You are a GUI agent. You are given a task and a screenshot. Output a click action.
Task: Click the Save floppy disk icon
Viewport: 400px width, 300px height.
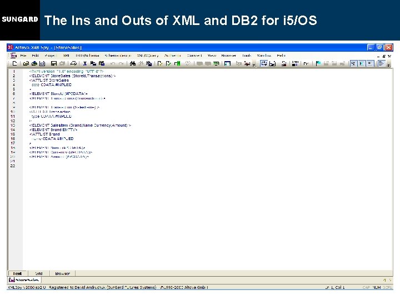53,63
